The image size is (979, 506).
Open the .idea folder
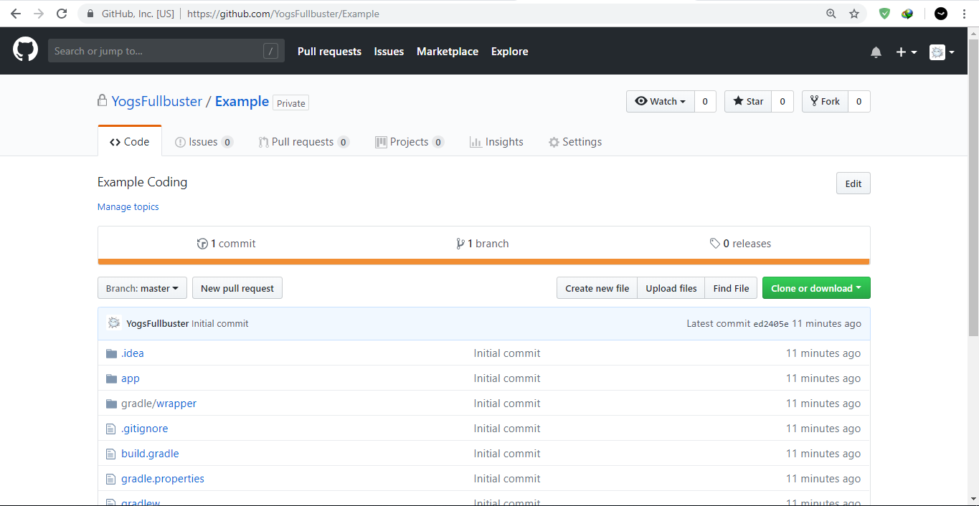tap(132, 353)
